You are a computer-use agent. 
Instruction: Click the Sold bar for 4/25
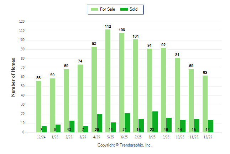[x=99, y=123]
